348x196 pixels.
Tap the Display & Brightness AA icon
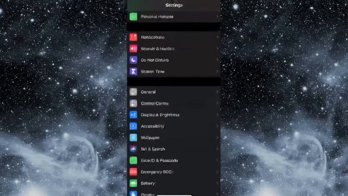click(x=133, y=115)
